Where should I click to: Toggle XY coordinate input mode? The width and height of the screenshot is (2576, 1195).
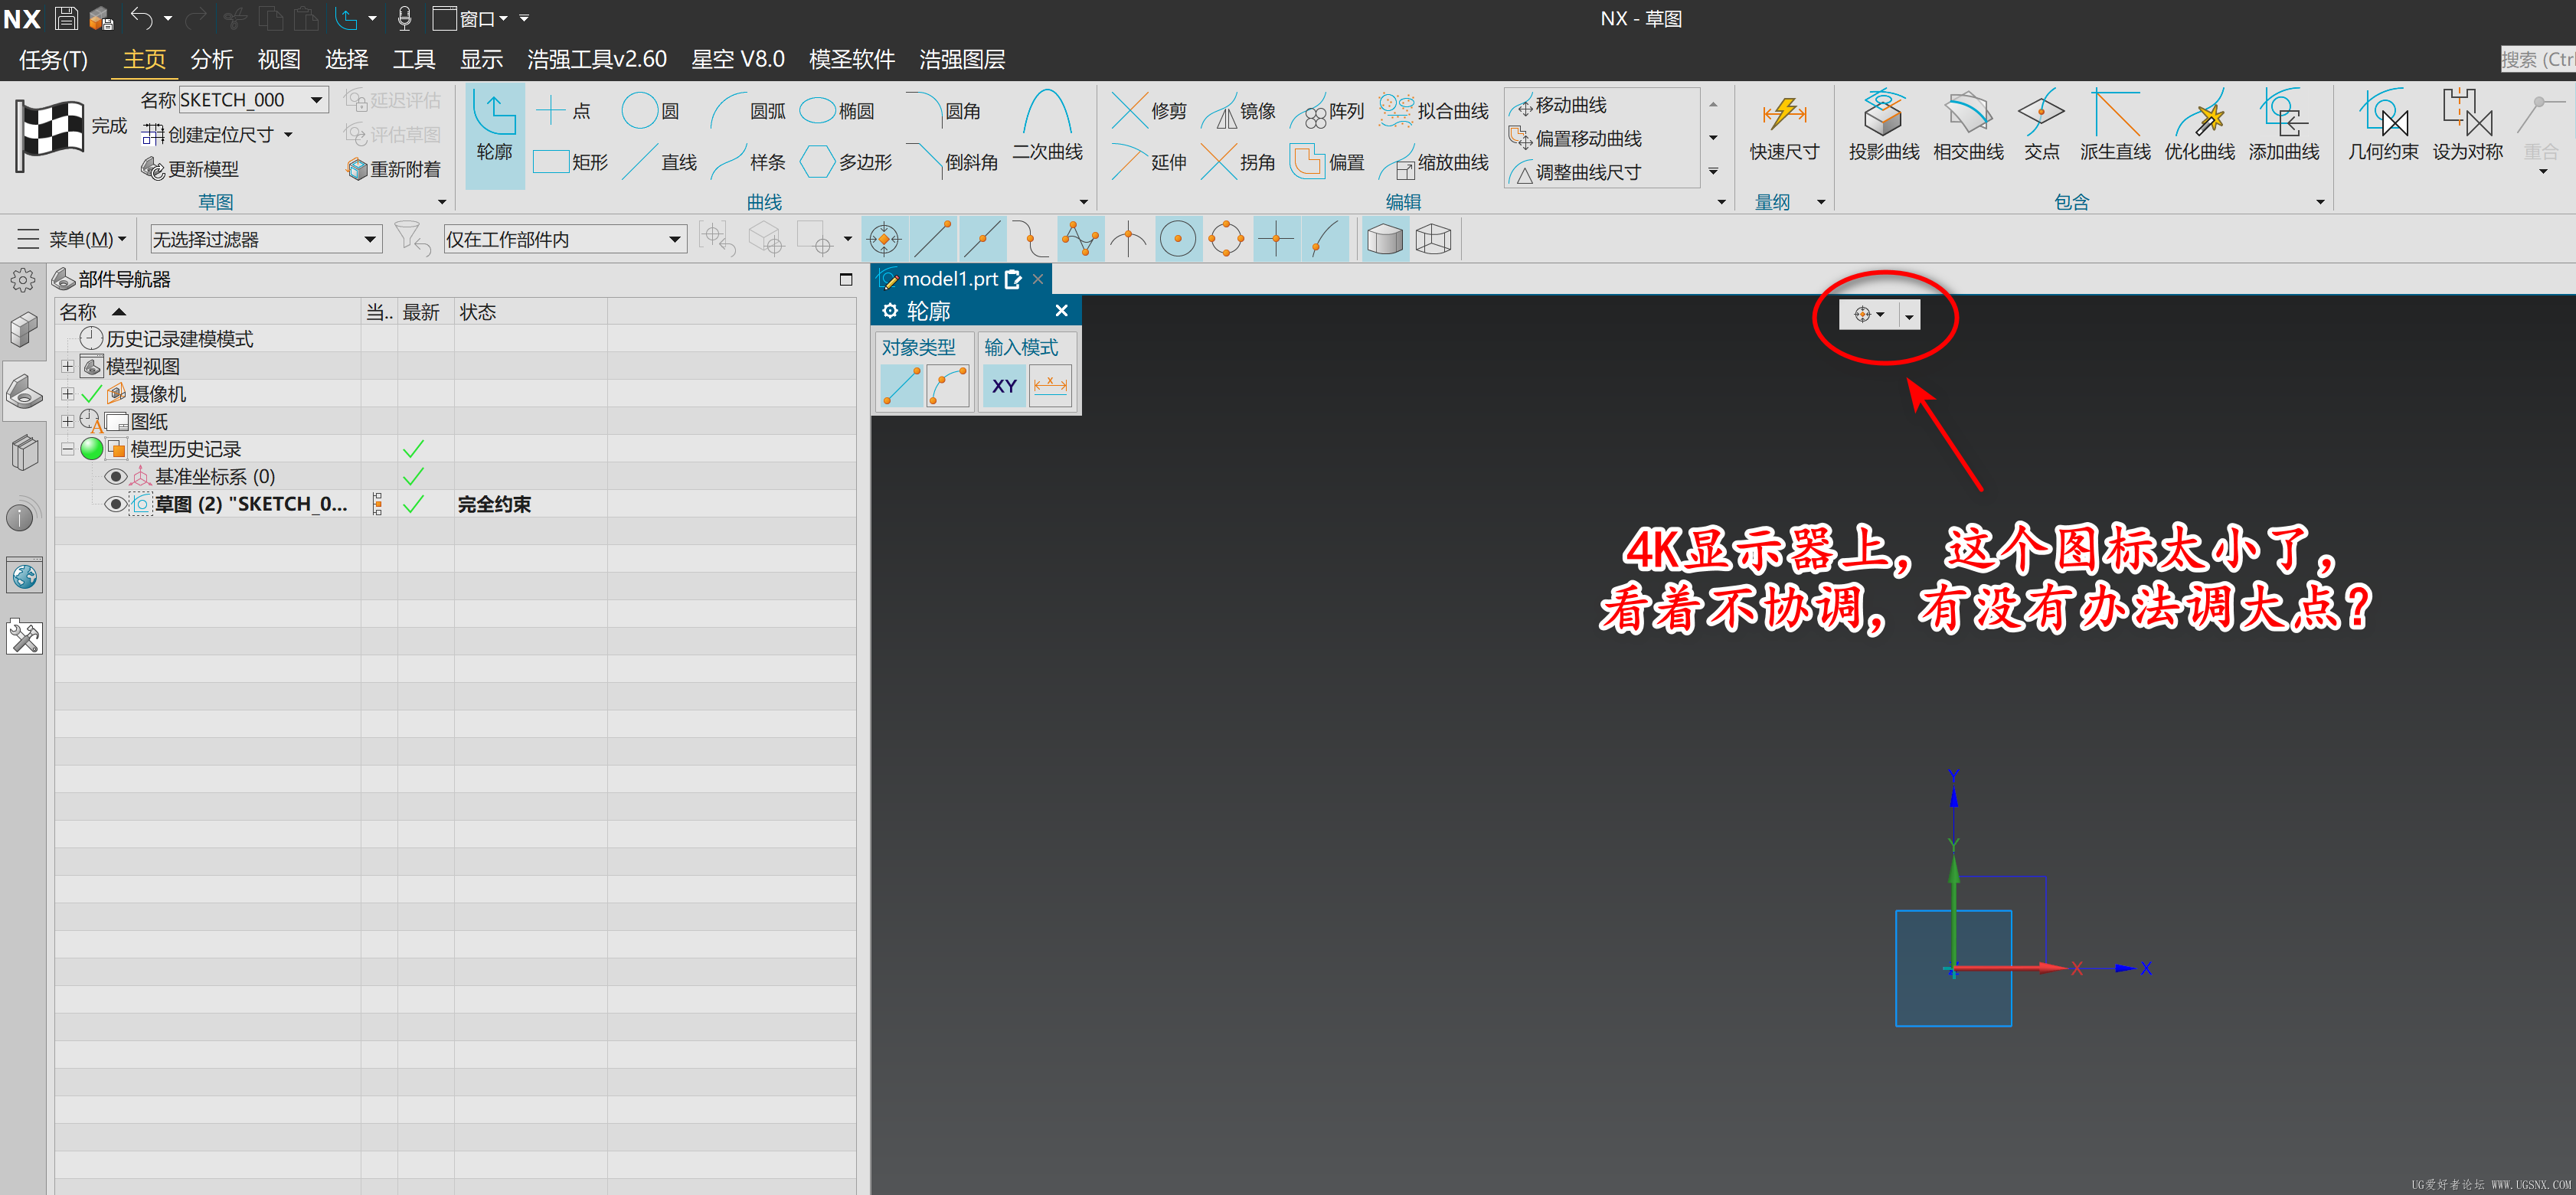1004,386
